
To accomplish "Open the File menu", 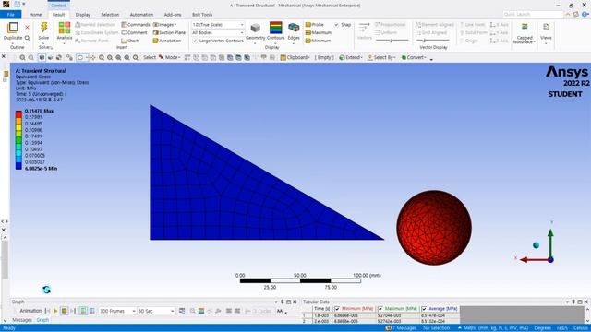I will coord(10,15).
